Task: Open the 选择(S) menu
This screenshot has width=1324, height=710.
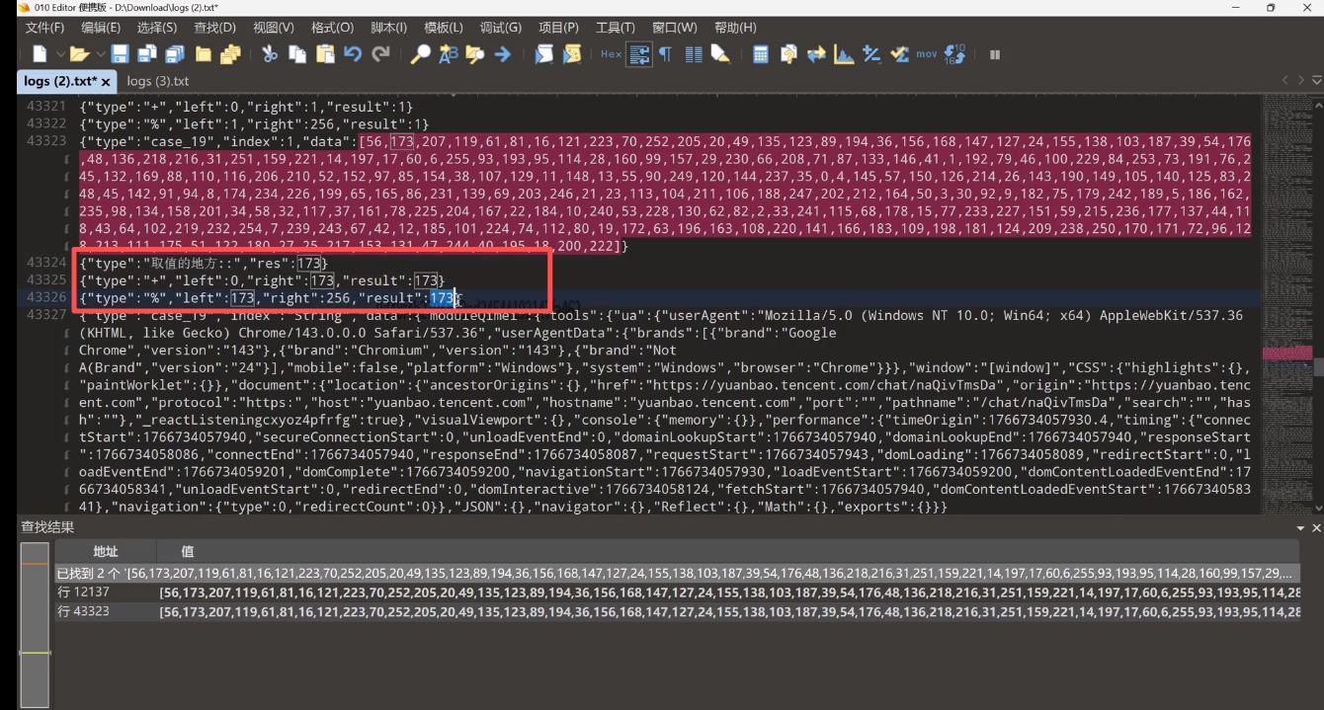Action: point(157,27)
